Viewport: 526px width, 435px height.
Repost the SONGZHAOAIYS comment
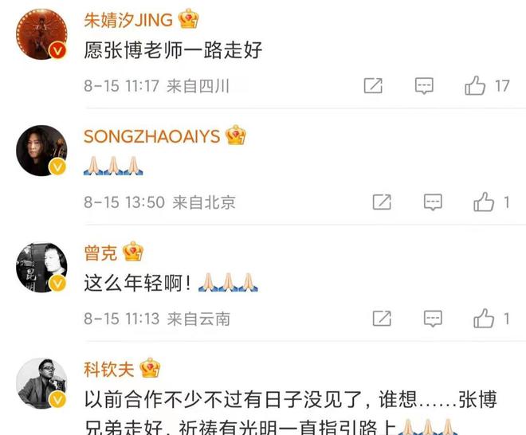[x=382, y=202]
